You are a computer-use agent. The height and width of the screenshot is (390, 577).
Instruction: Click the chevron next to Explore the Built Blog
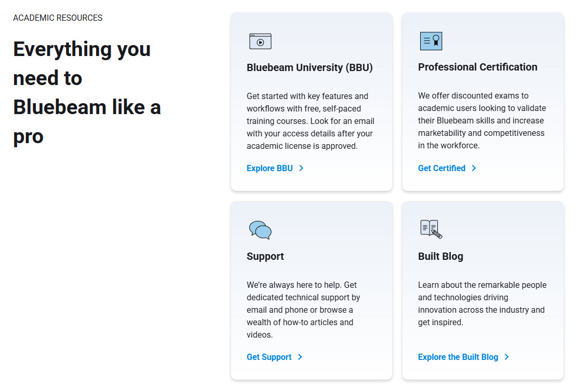tap(507, 357)
